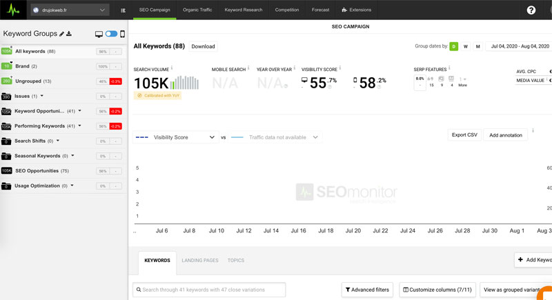Expand Keyword Opportunities group arrow

pyautogui.click(x=79, y=111)
